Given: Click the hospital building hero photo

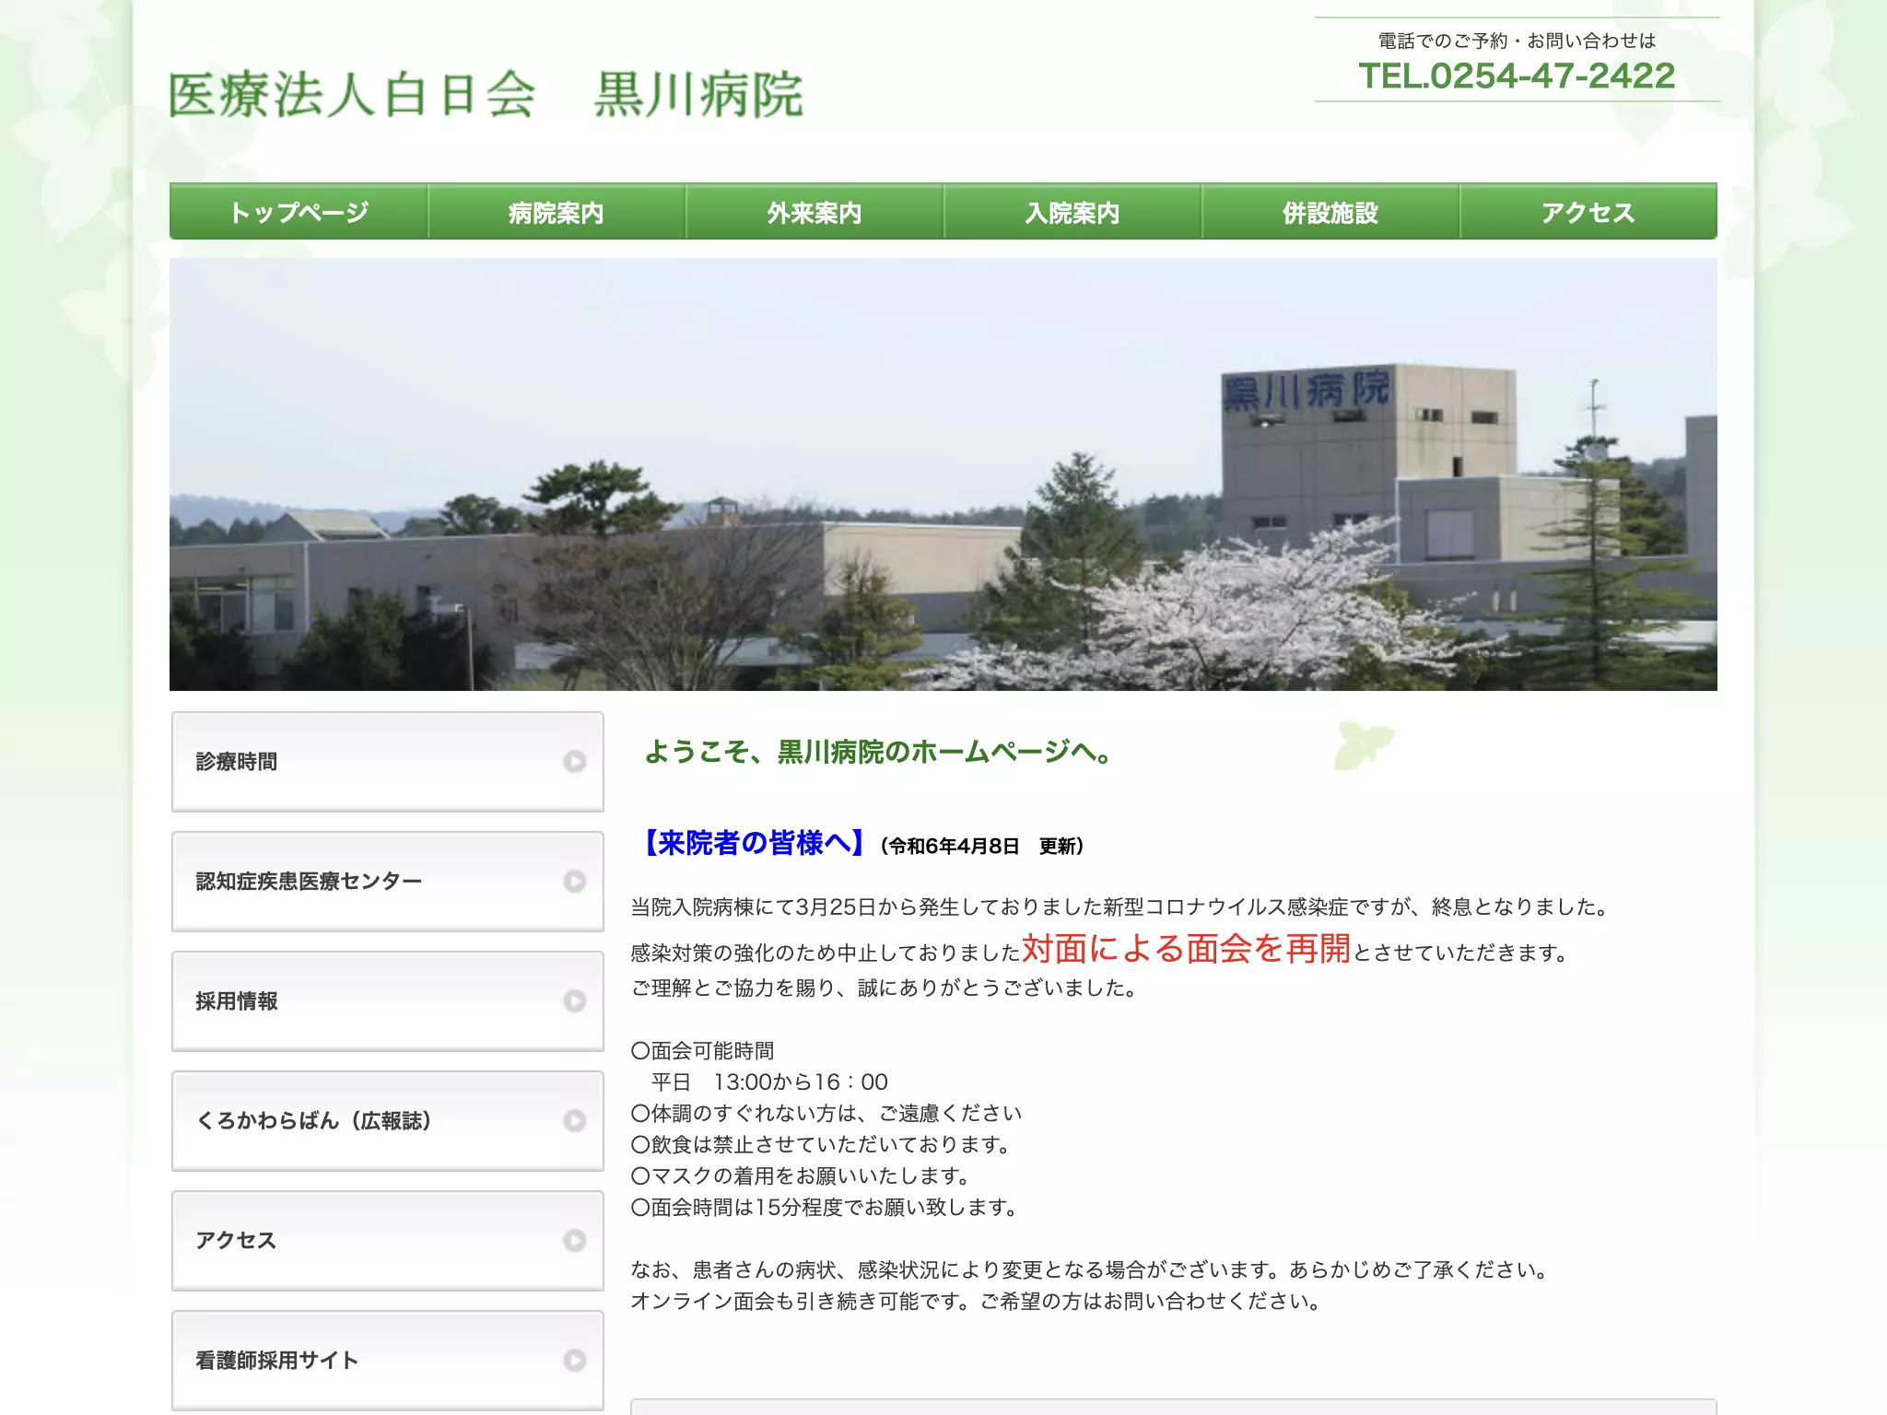Looking at the screenshot, I should [x=943, y=474].
